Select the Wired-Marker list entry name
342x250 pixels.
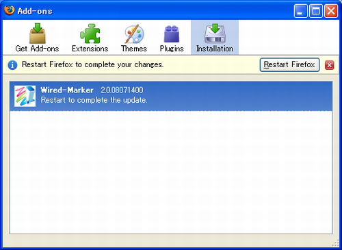[x=67, y=90]
